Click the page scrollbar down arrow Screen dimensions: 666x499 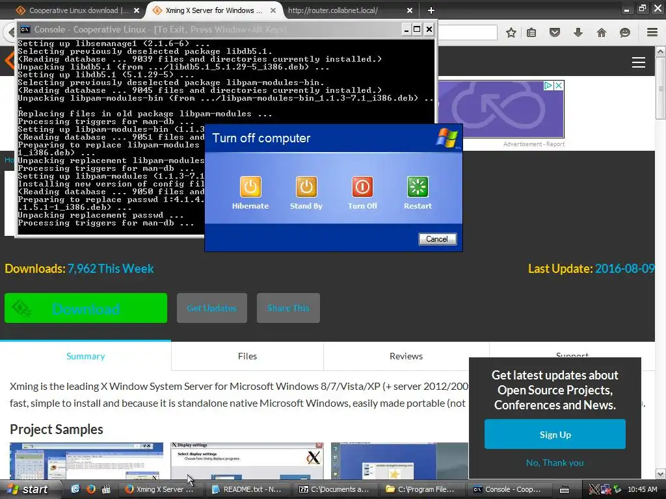pos(660,474)
